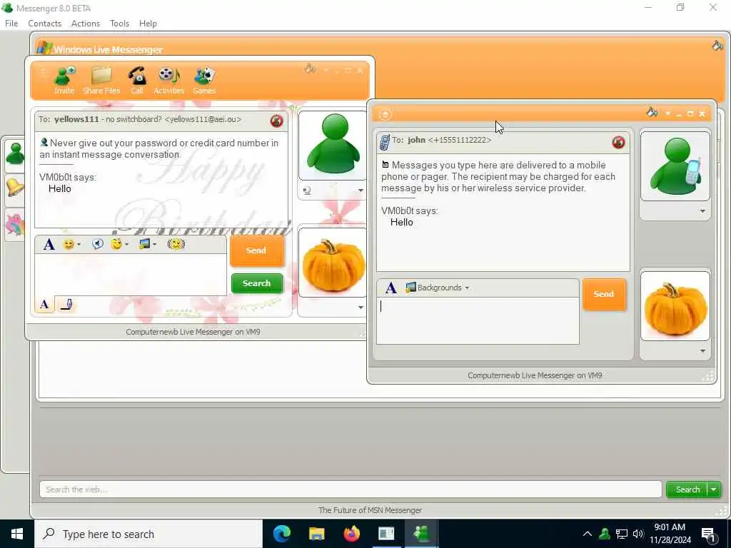This screenshot has width=731, height=548.
Task: Expand dropdown under john's display picture
Action: click(702, 211)
